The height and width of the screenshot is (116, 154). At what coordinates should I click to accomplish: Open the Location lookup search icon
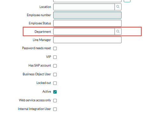coord(118,7)
